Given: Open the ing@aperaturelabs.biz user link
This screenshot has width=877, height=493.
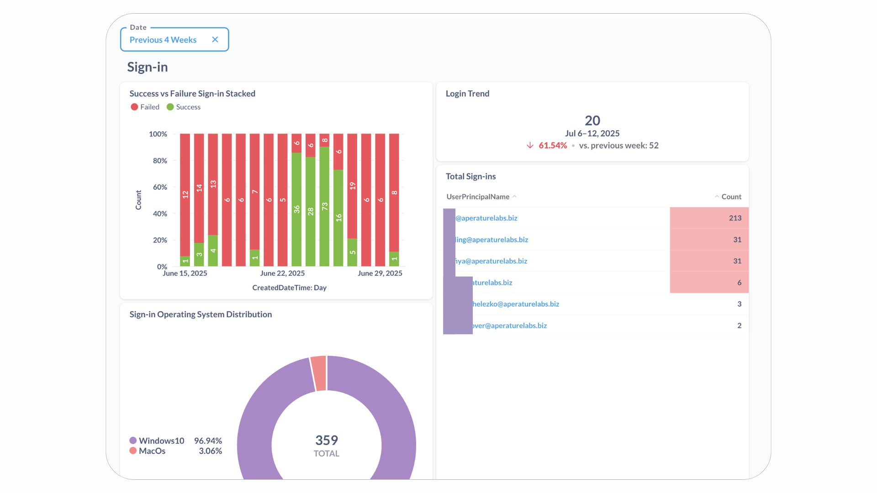Looking at the screenshot, I should point(491,240).
